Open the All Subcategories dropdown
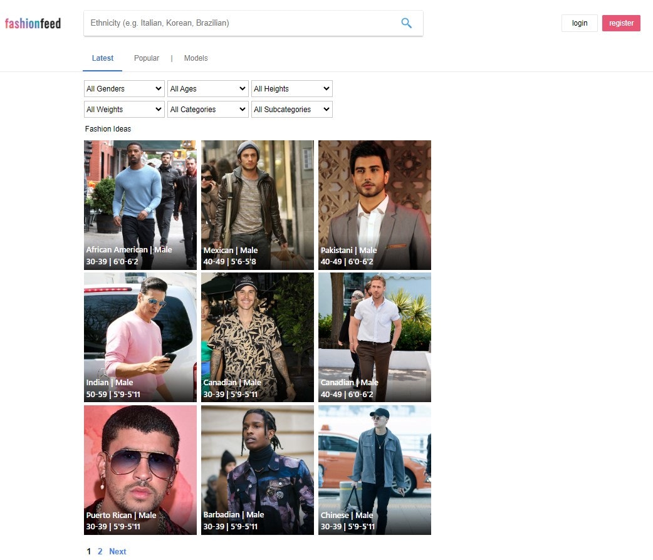Screen dimensions: 653x560 coord(291,109)
